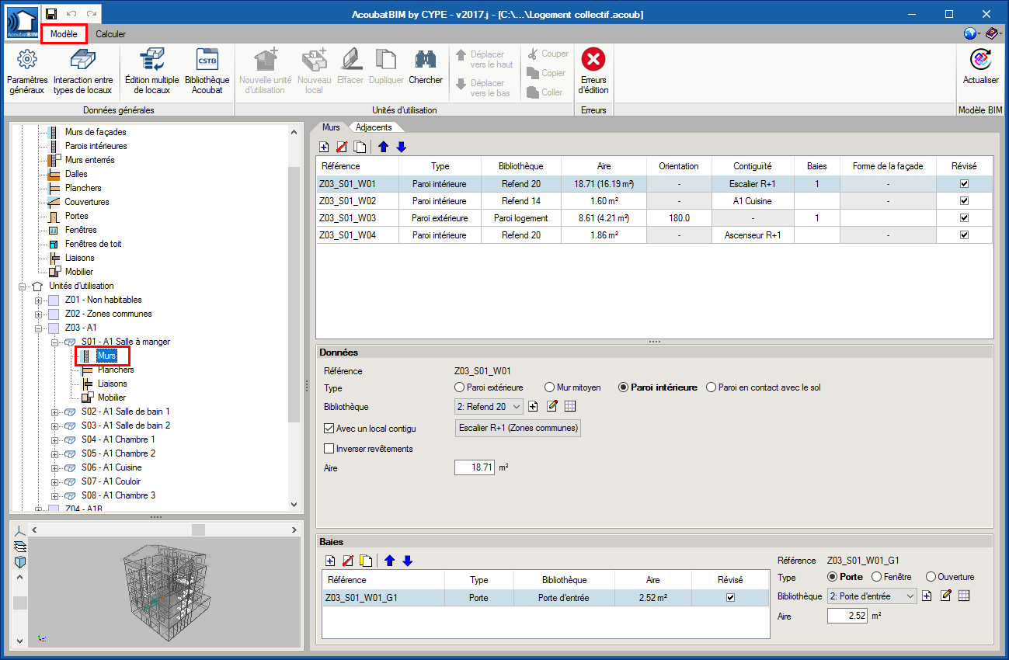Viewport: 1009px width, 660px height.
Task: Expand Z02 - Zones communes node
Action: 39,314
